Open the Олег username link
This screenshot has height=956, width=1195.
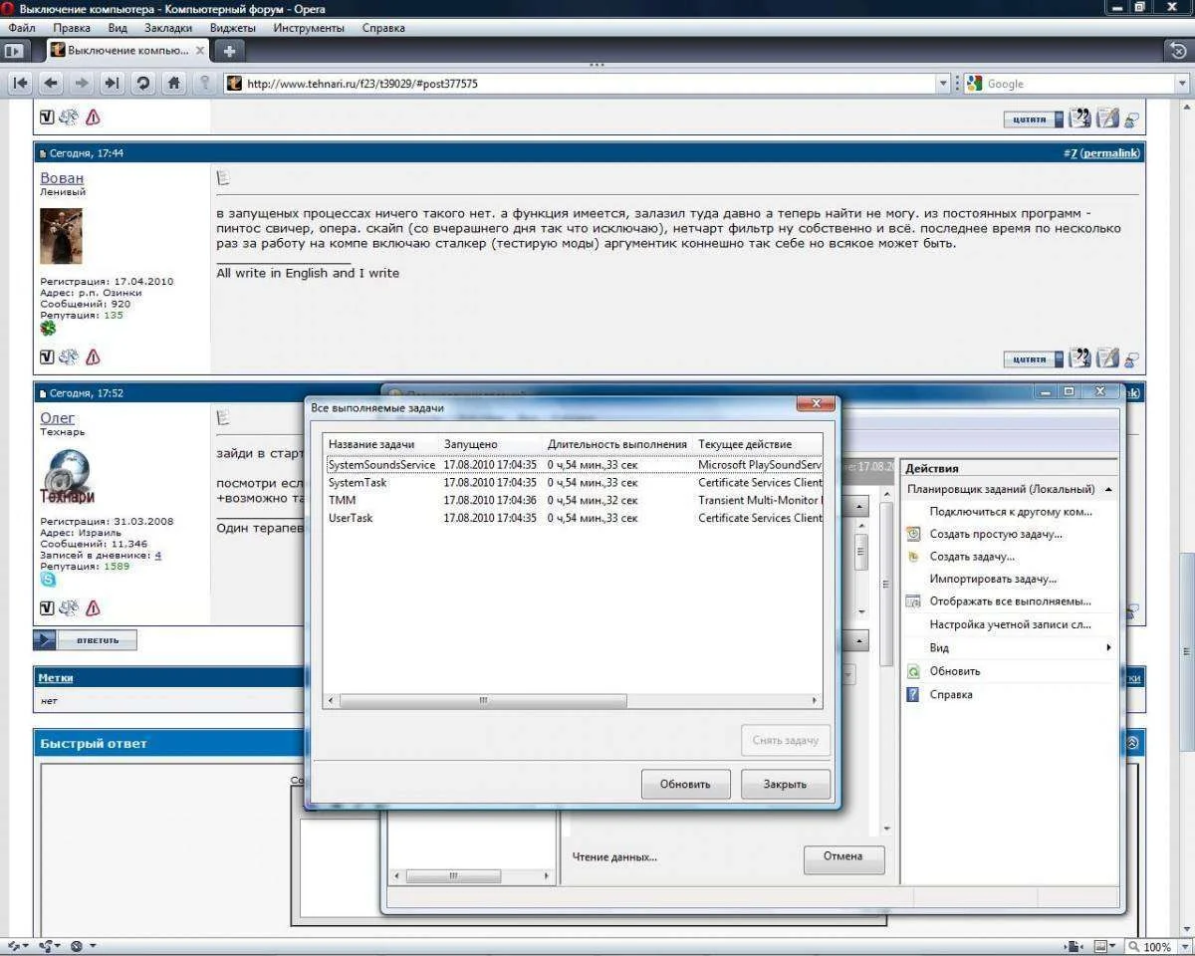(x=58, y=418)
